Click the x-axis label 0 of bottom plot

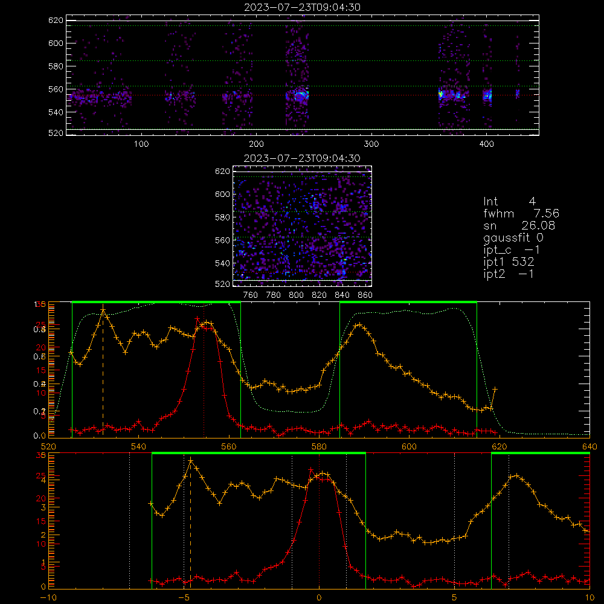(x=319, y=598)
